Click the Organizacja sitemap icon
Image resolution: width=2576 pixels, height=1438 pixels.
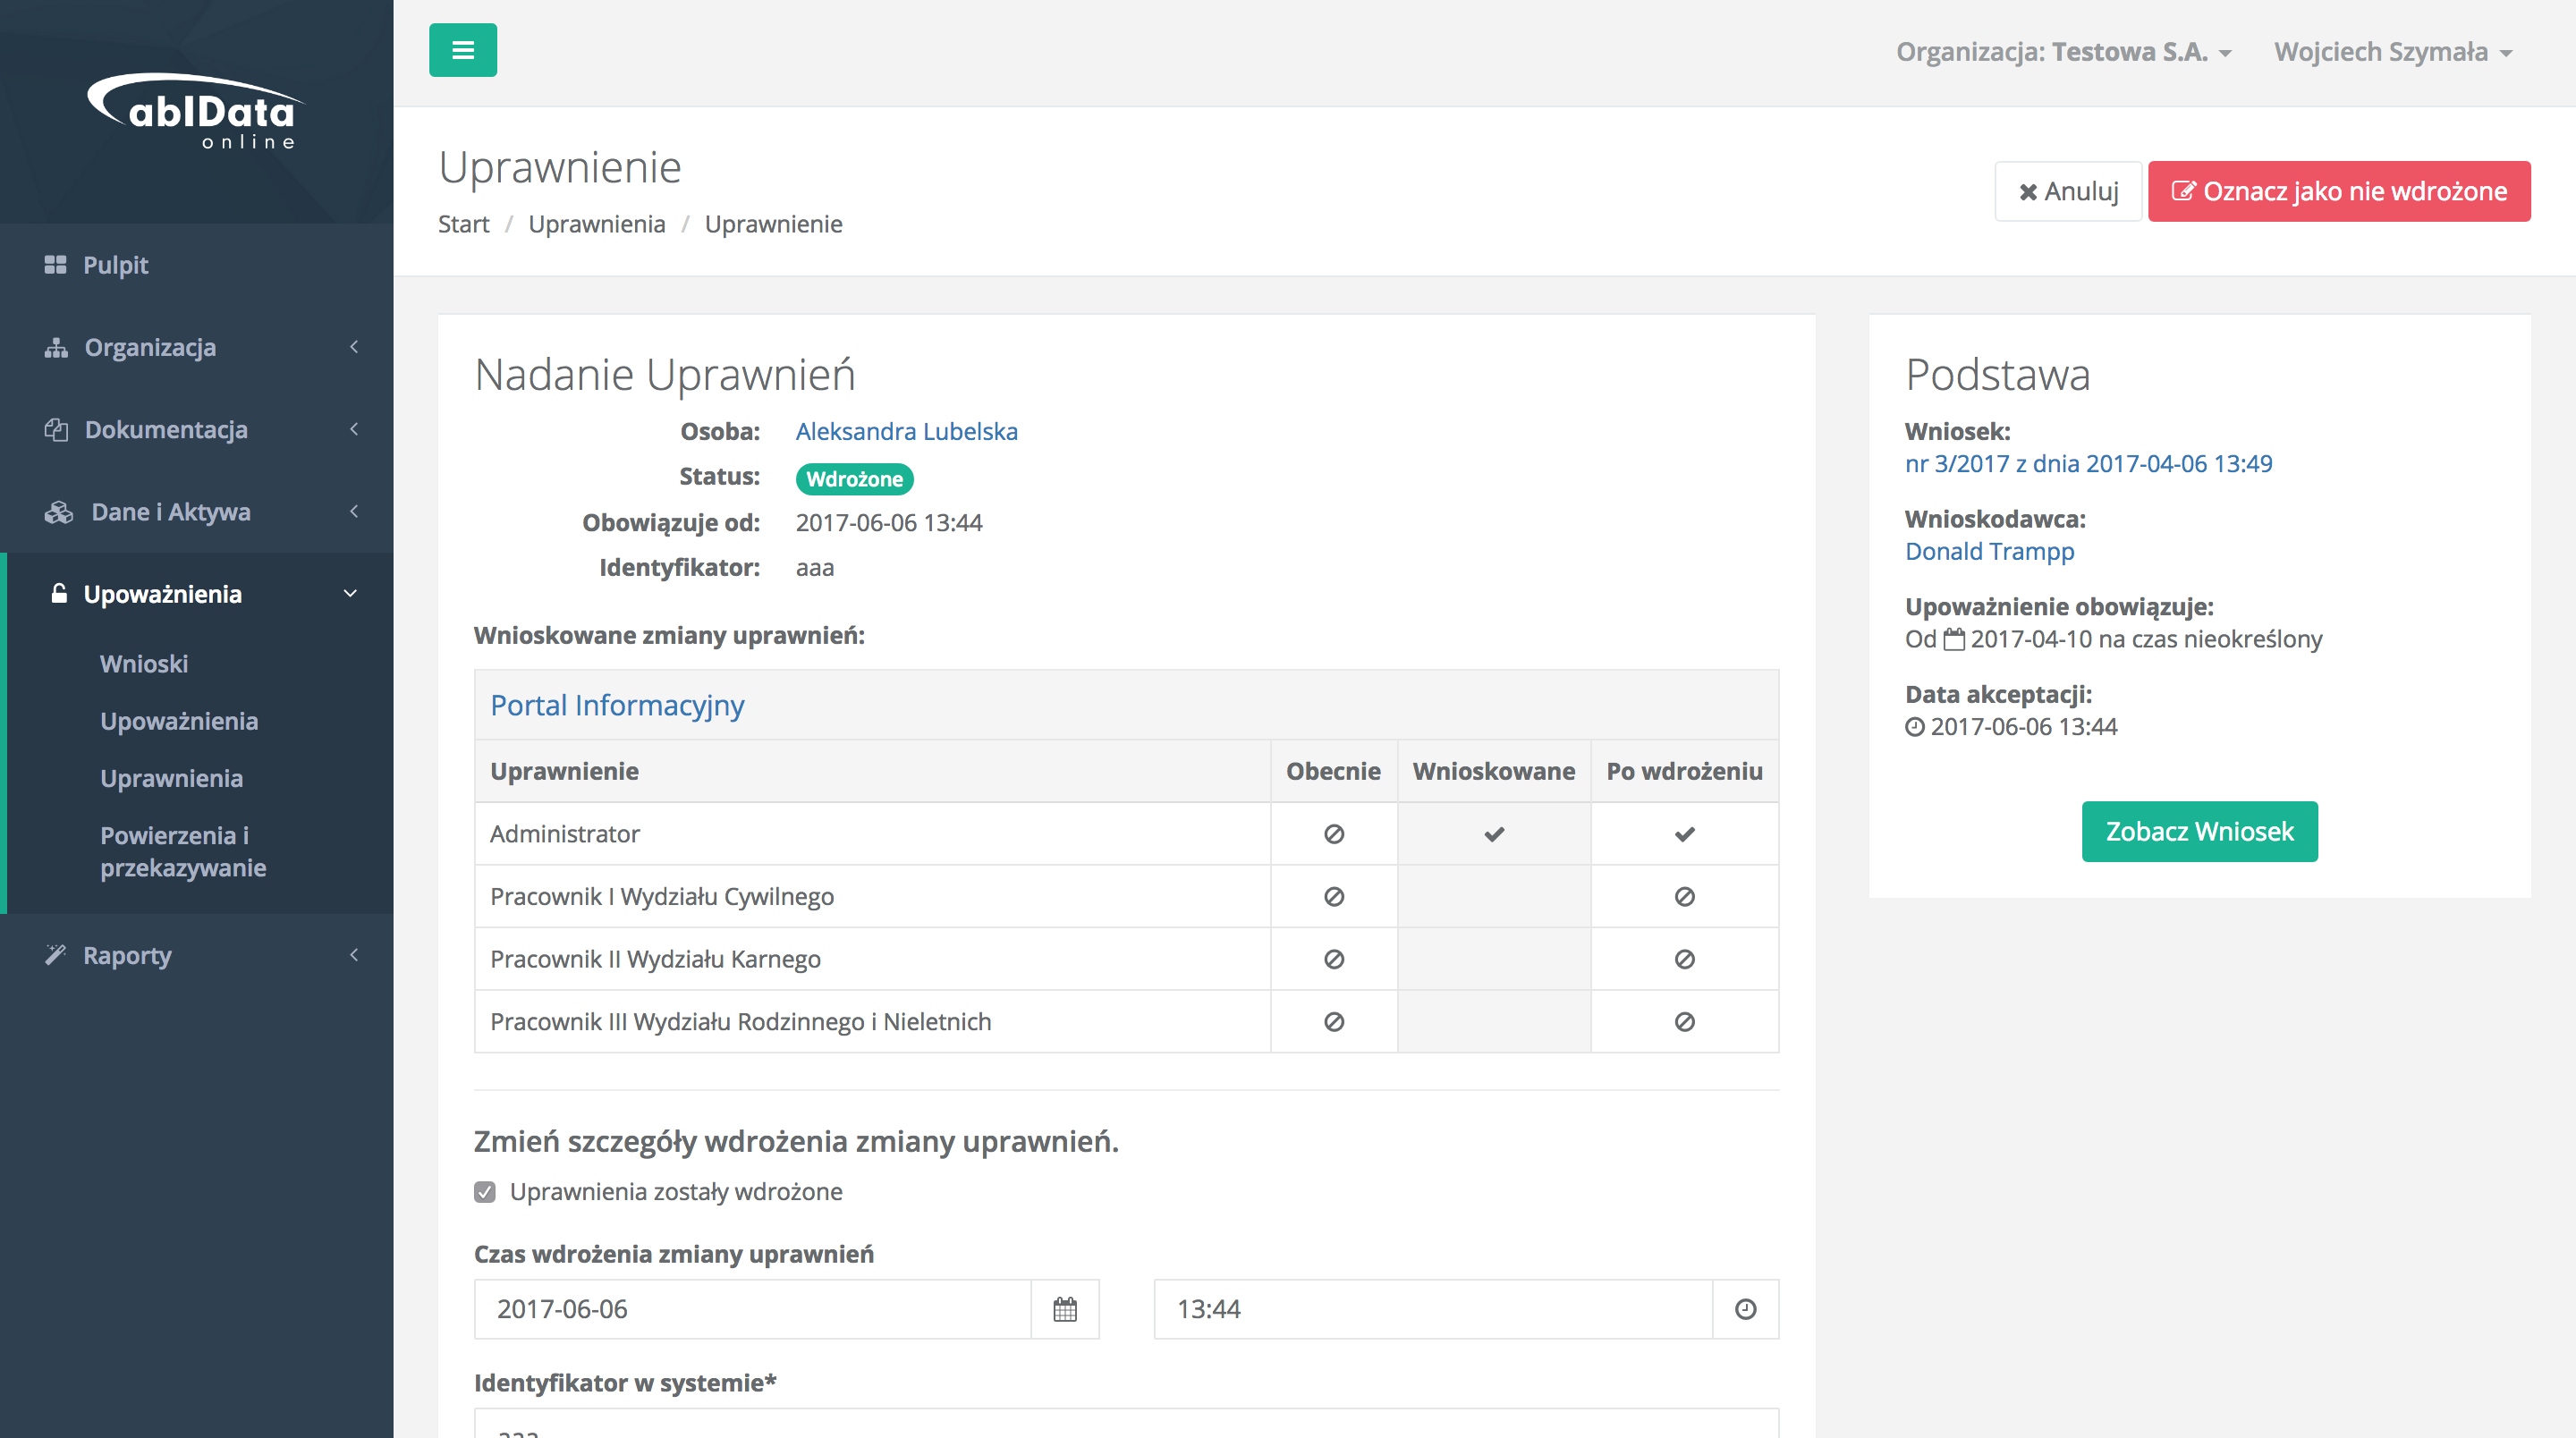(x=56, y=347)
